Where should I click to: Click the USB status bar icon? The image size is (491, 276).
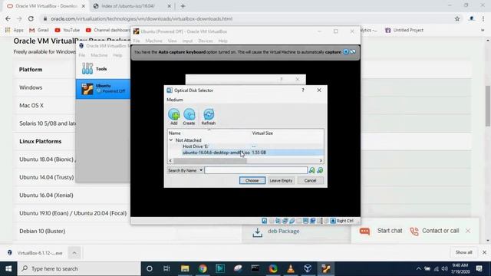[x=292, y=221]
